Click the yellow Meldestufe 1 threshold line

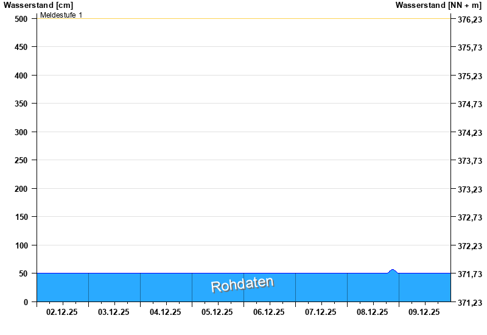coord(243,18)
